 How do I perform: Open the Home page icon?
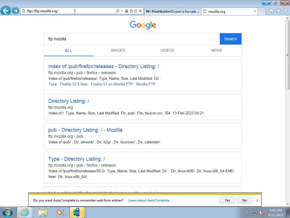coord(272,11)
